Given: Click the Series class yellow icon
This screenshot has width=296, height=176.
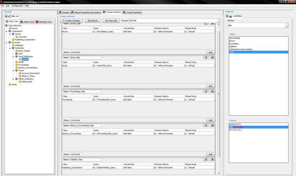Looking at the screenshot, I should 10,85.
